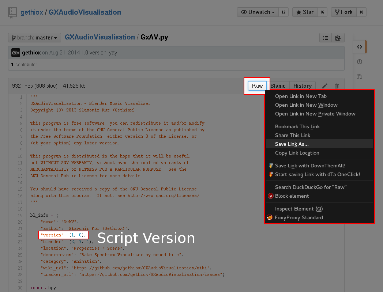The width and height of the screenshot is (383, 292).
Task: Click the '932 lines (808 sloc)' text
Action: pyautogui.click(x=35, y=86)
